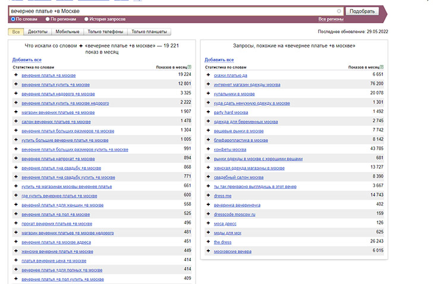Open link 'моса дресс'
The width and height of the screenshot is (446, 284).
pos(225,224)
